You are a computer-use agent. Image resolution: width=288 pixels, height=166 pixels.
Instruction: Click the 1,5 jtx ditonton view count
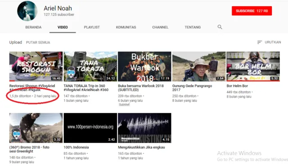click(20, 96)
